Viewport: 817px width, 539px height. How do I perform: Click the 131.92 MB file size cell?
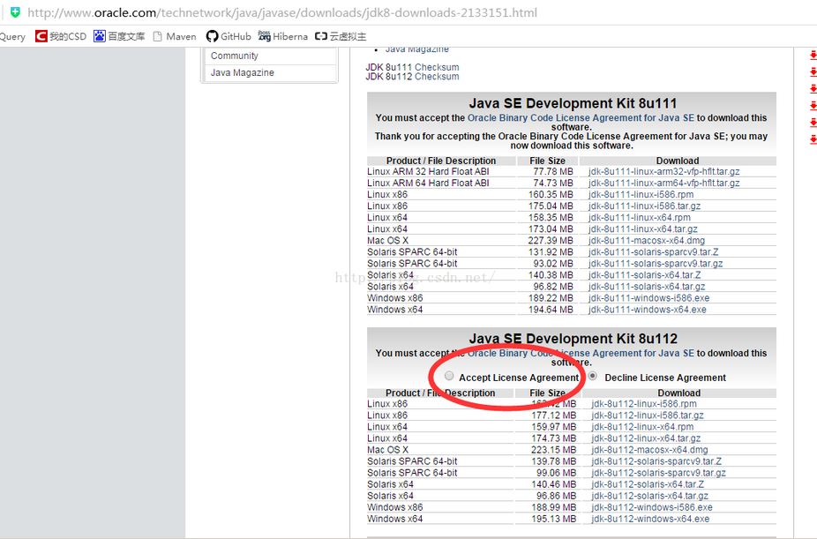coord(551,251)
